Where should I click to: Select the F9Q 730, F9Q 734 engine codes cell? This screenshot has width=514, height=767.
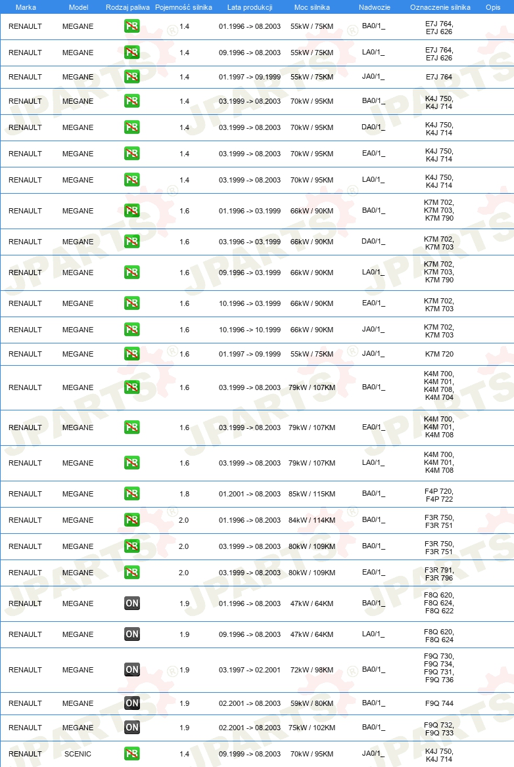point(439,668)
